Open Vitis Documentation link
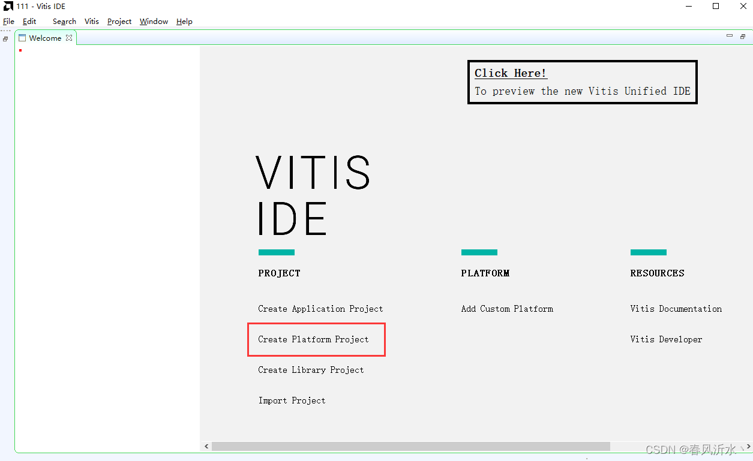This screenshot has width=753, height=461. (676, 309)
